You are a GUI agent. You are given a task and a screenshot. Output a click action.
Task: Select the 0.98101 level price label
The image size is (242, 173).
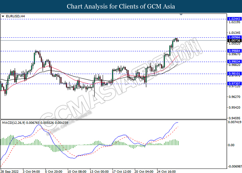pyautogui.click(x=234, y=73)
